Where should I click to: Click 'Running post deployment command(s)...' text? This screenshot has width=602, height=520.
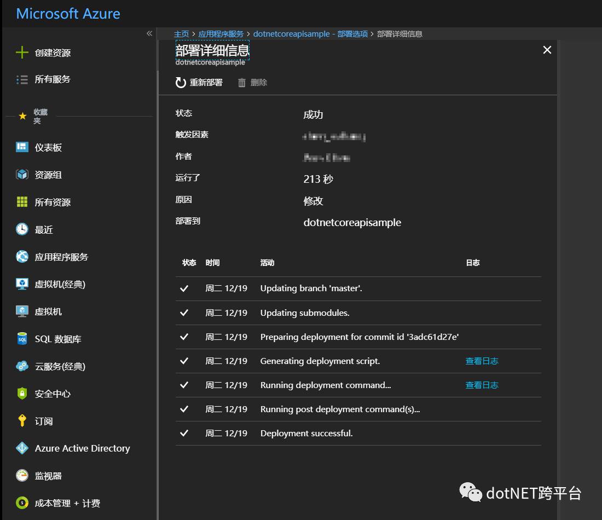[x=340, y=409]
